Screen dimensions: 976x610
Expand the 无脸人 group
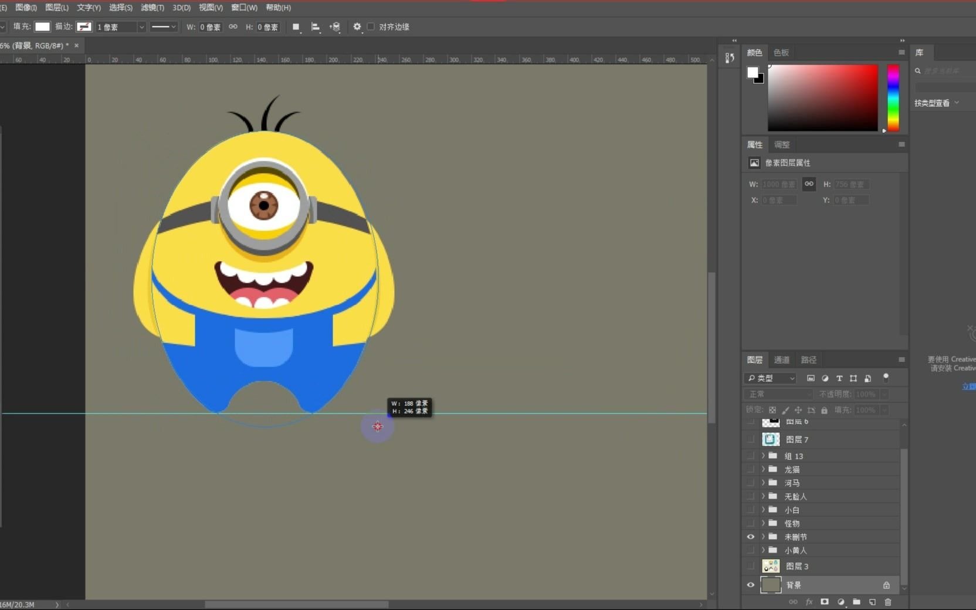click(763, 496)
